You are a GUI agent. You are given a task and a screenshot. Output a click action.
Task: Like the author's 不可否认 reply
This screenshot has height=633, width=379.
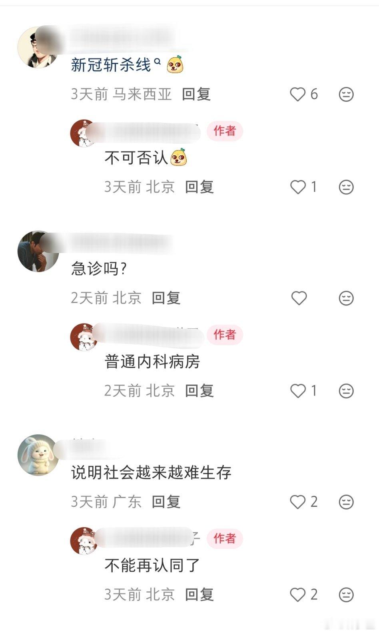tap(297, 187)
